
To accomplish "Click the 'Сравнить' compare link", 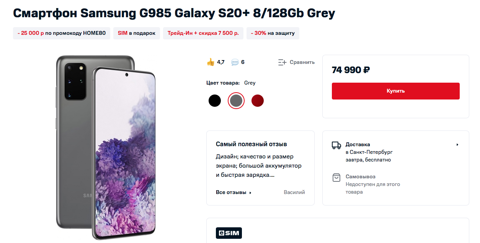I will point(302,62).
